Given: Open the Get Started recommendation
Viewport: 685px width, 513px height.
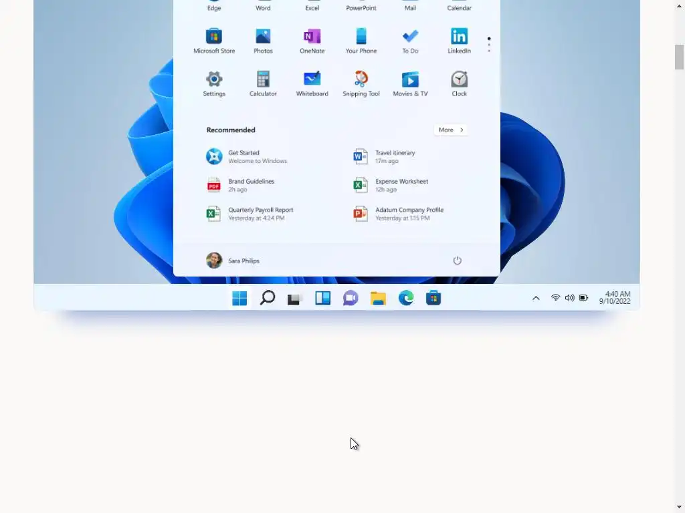Looking at the screenshot, I should click(247, 156).
